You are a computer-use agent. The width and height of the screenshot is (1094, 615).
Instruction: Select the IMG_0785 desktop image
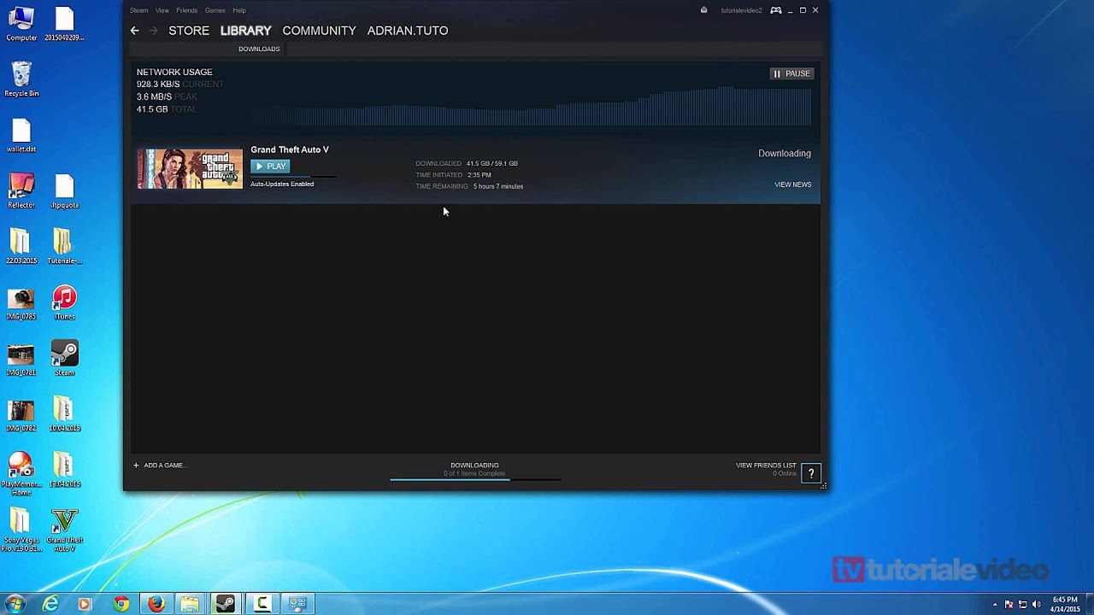(21, 303)
